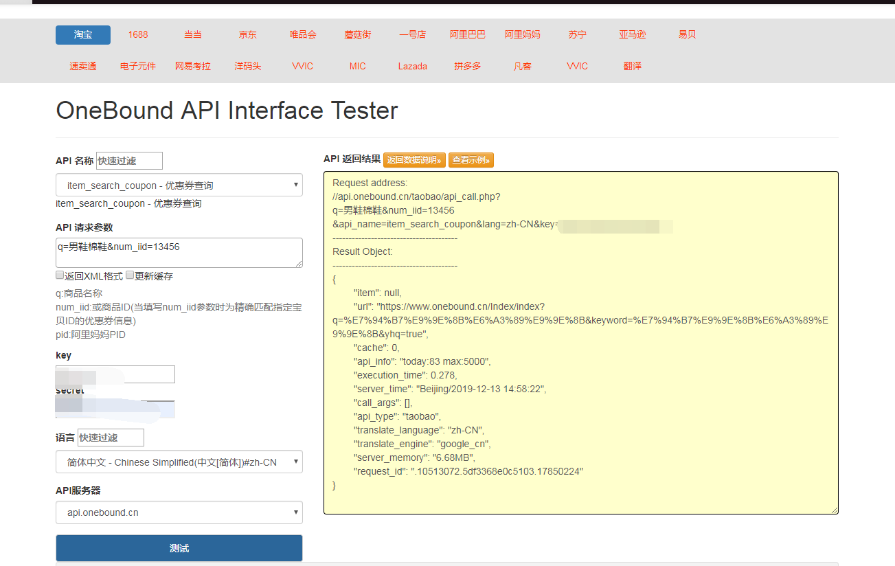Switch to the 京东 tab
895x566 pixels.
248,34
